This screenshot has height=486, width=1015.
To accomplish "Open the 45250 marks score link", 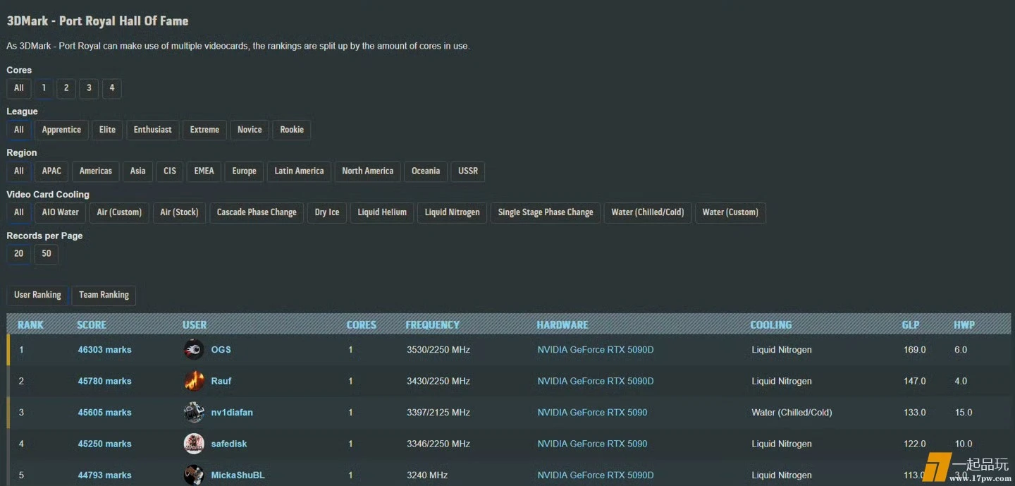I will [104, 444].
